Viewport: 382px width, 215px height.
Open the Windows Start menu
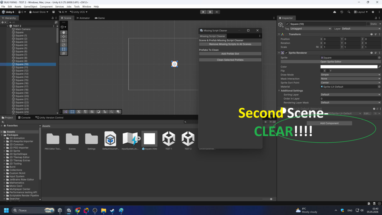pos(6,210)
